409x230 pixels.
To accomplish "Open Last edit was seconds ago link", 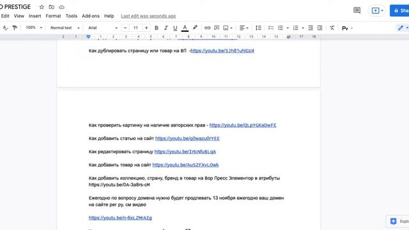I will click(148, 16).
